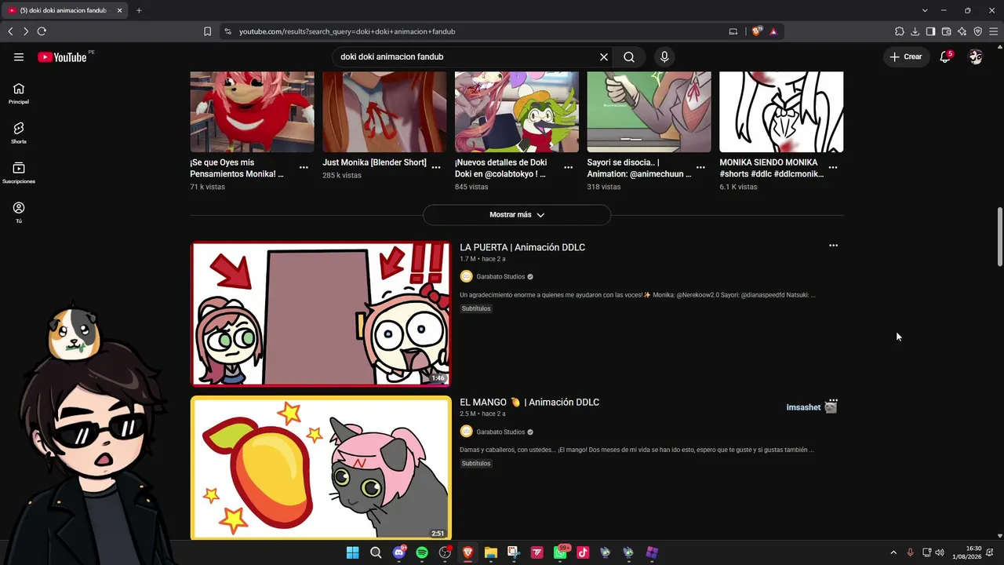The image size is (1004, 565).
Task: Go forward in browser history
Action: point(26,31)
